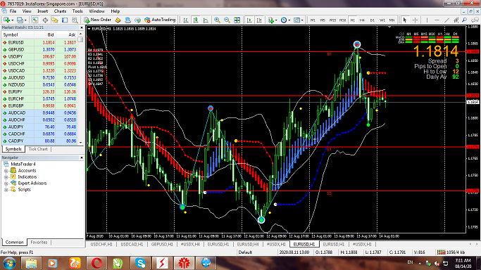Image resolution: width=481 pixels, height=270 pixels.
Task: Open the Charts menu
Action: click(x=60, y=11)
